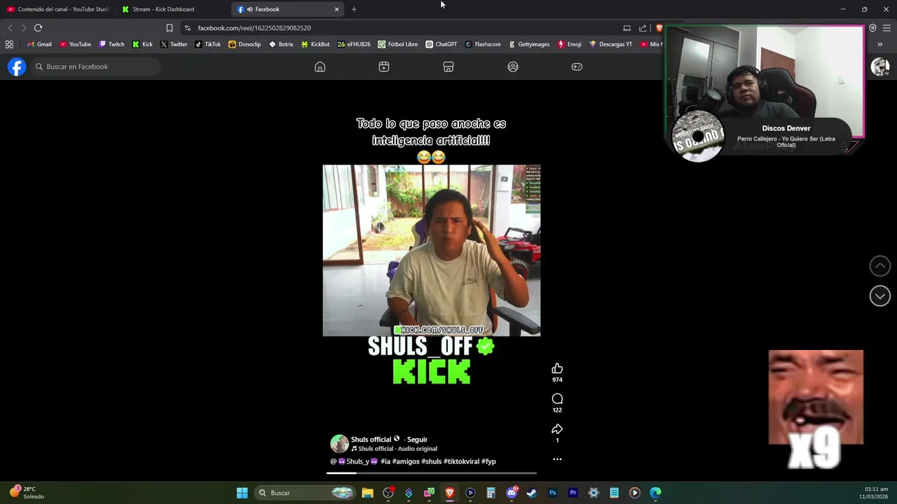This screenshot has width=897, height=504.
Task: Open Brave Shields icon
Action: point(659,28)
